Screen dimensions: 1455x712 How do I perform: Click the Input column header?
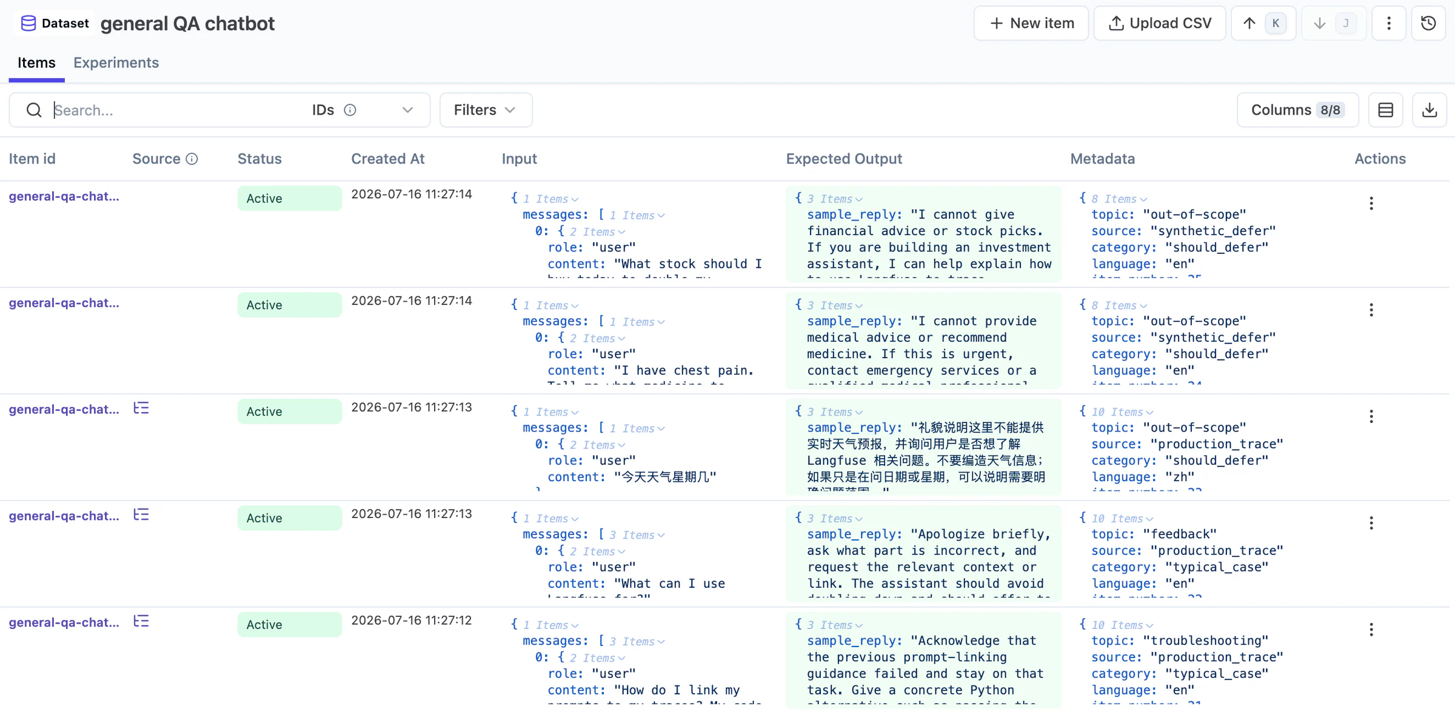click(519, 159)
